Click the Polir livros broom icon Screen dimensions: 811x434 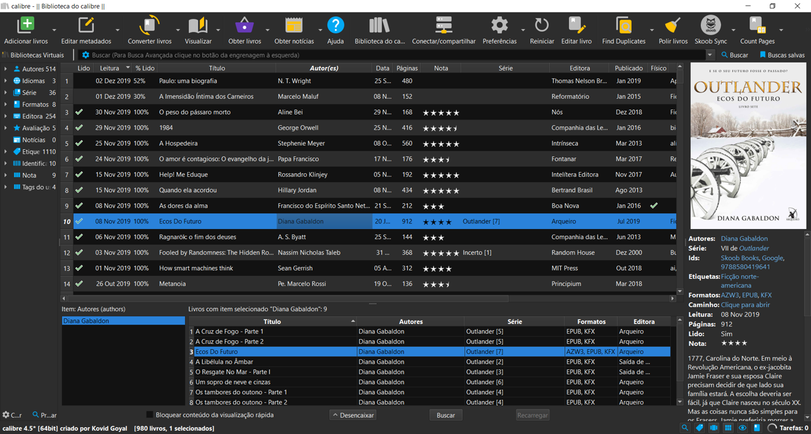tap(673, 26)
